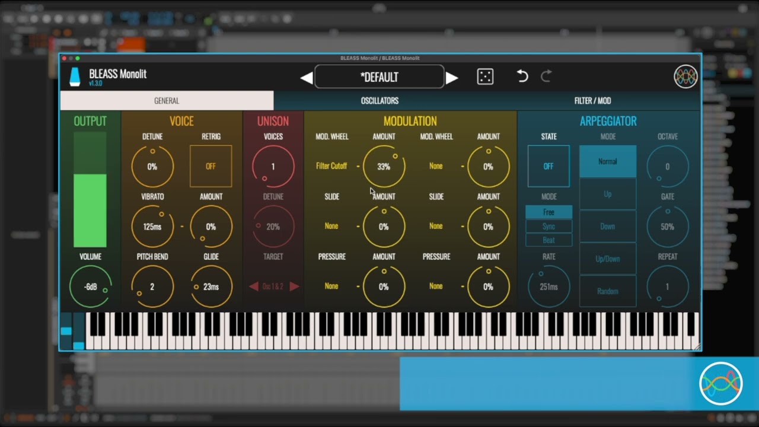
Task: Click the redo arrow icon
Action: 546,76
